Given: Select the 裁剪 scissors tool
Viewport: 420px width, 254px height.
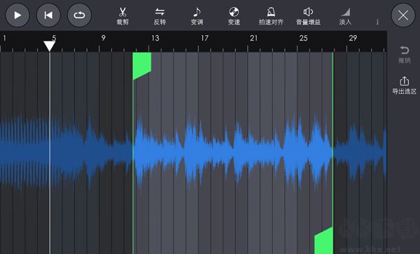Looking at the screenshot, I should pyautogui.click(x=122, y=16).
